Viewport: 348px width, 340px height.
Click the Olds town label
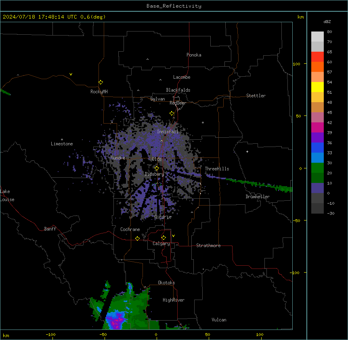157,159
